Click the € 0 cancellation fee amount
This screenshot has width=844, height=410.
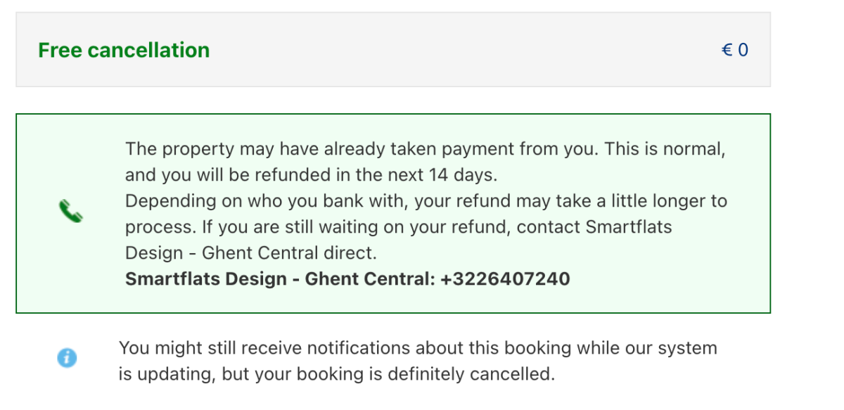(735, 51)
